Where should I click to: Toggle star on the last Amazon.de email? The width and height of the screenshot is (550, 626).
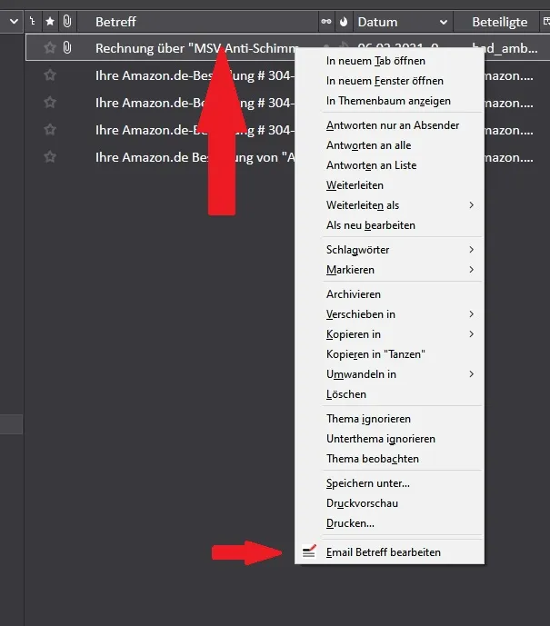(50, 157)
